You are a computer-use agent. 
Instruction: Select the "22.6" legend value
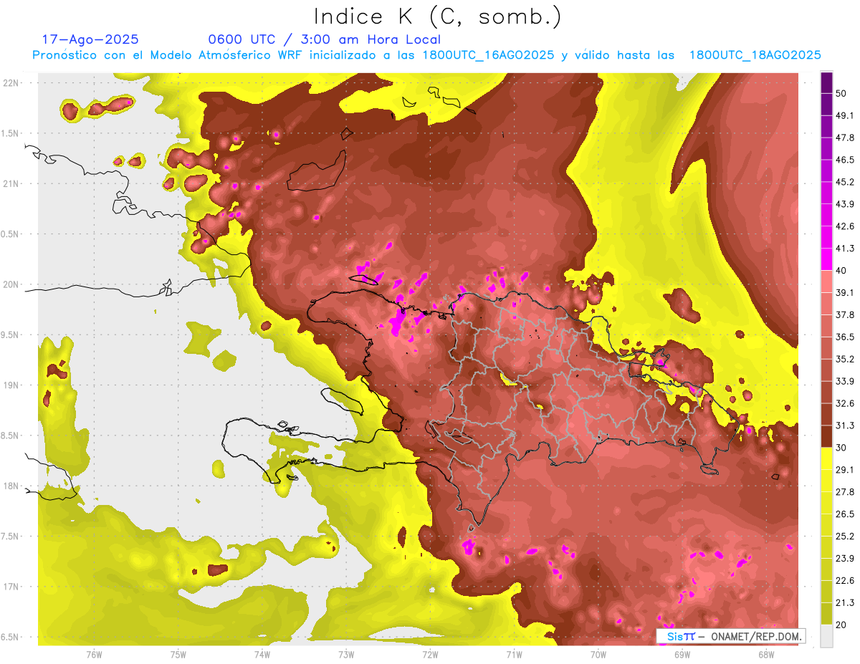(x=845, y=581)
